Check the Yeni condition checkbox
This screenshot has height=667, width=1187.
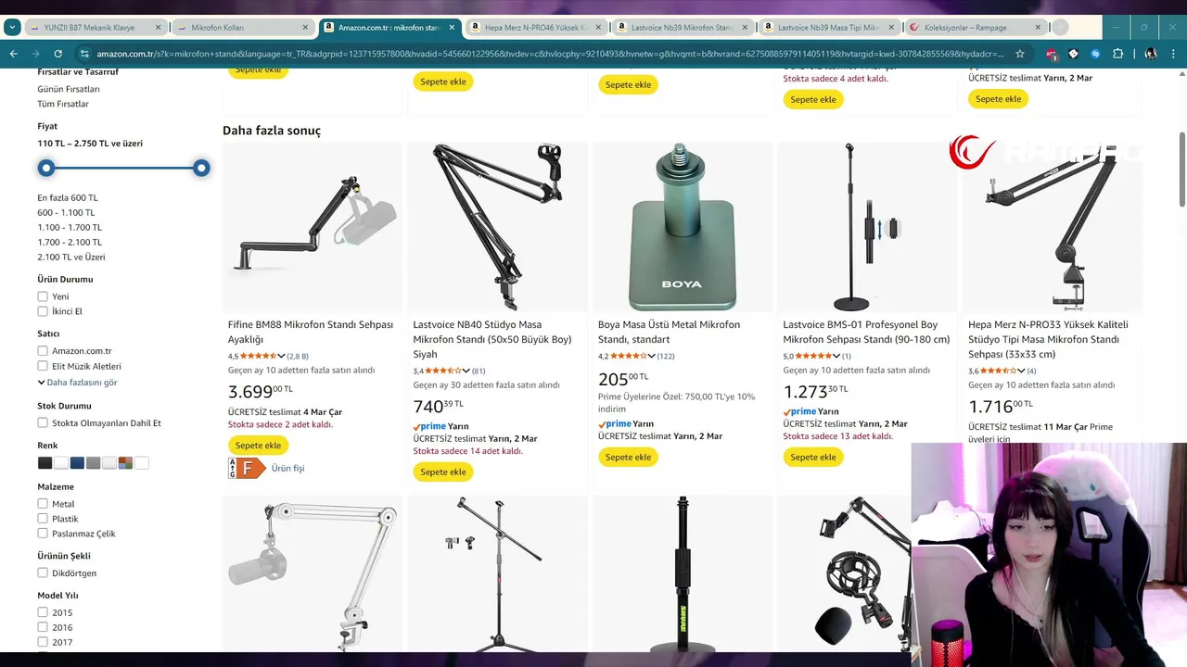click(x=43, y=296)
